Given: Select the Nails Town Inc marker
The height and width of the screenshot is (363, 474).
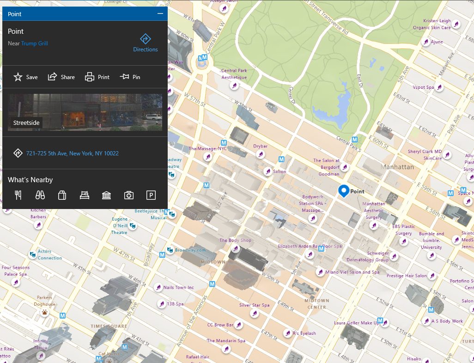Looking at the screenshot, I should (158, 287).
